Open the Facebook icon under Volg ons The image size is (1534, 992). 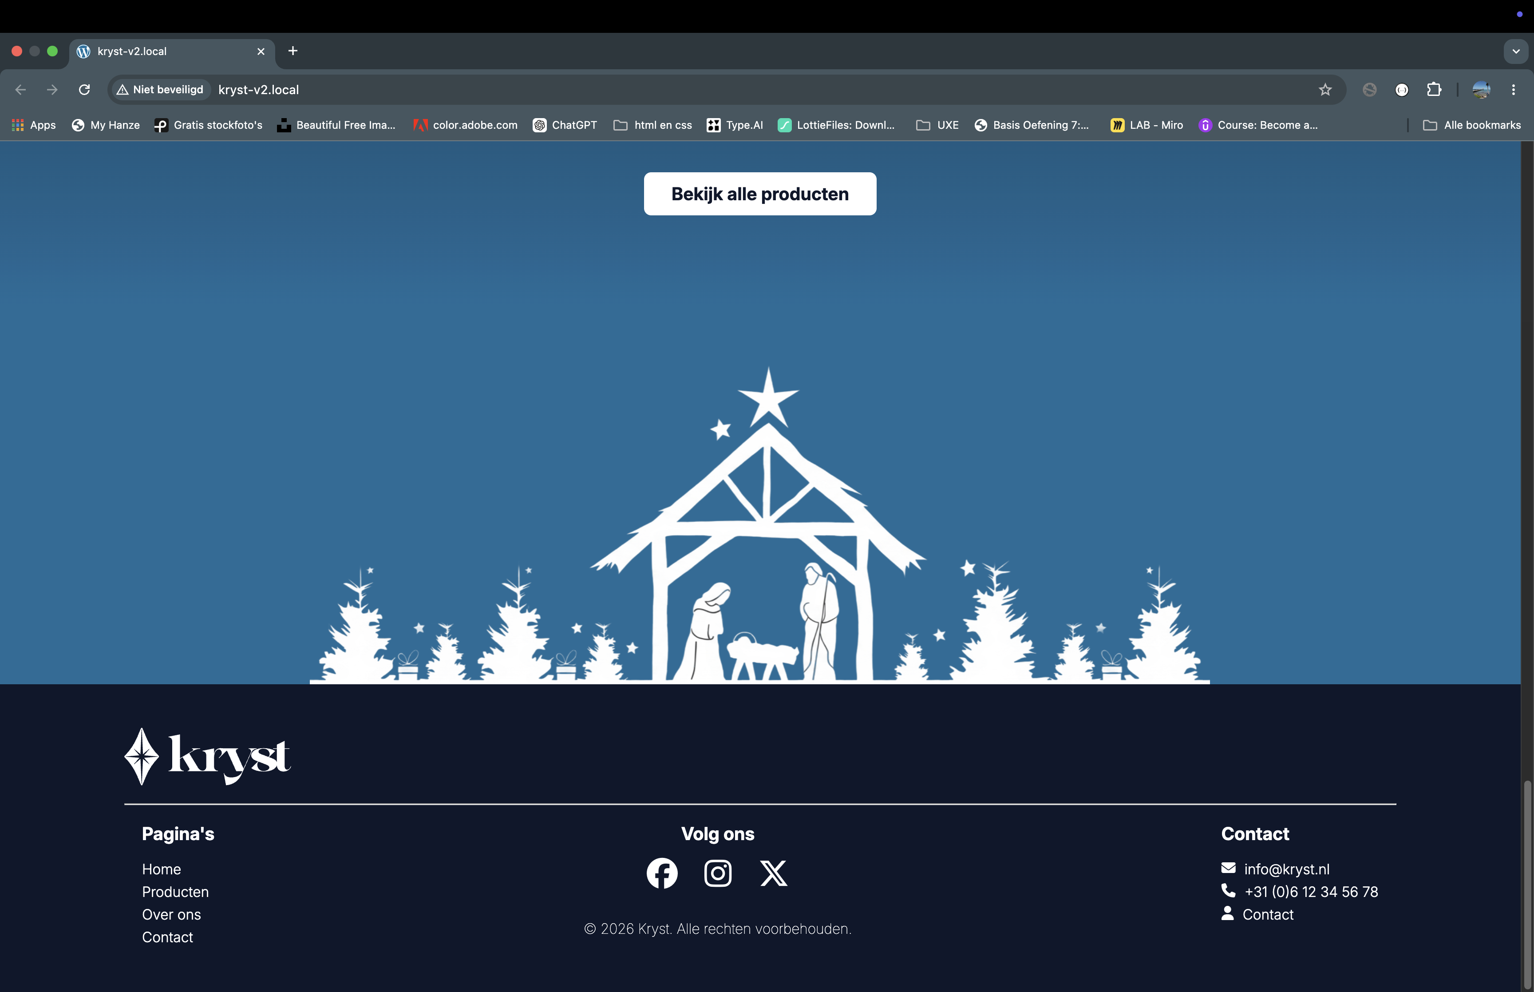[x=662, y=873]
